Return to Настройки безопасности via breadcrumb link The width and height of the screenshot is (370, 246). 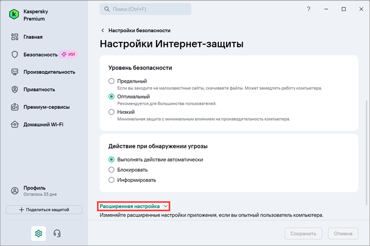(x=139, y=31)
